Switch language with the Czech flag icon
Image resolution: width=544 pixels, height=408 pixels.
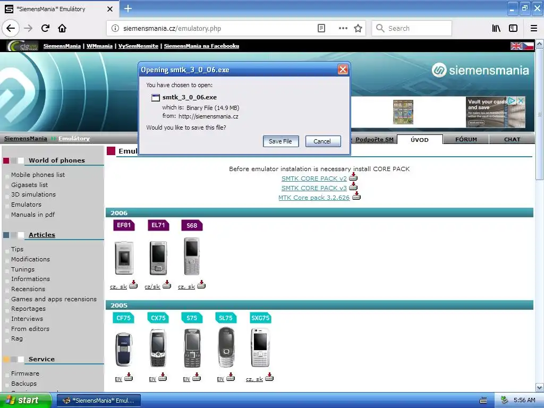pyautogui.click(x=528, y=46)
